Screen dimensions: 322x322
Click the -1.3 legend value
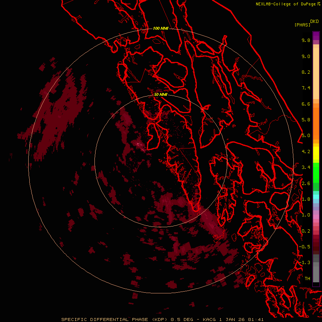(x=304, y=263)
